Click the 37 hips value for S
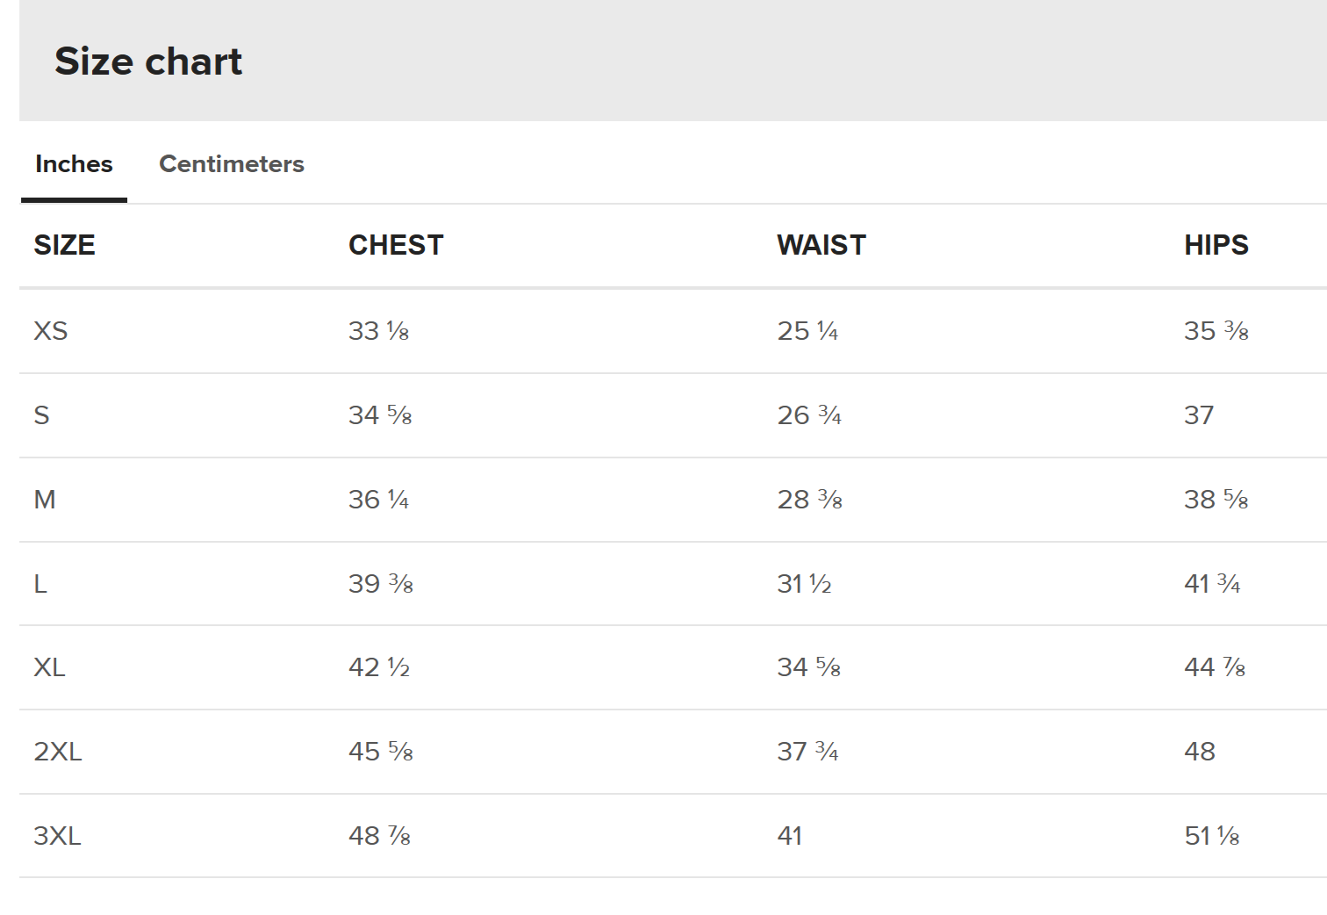1327x915 pixels. coord(1199,415)
